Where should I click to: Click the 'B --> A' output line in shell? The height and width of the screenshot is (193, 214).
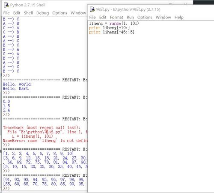(11, 49)
